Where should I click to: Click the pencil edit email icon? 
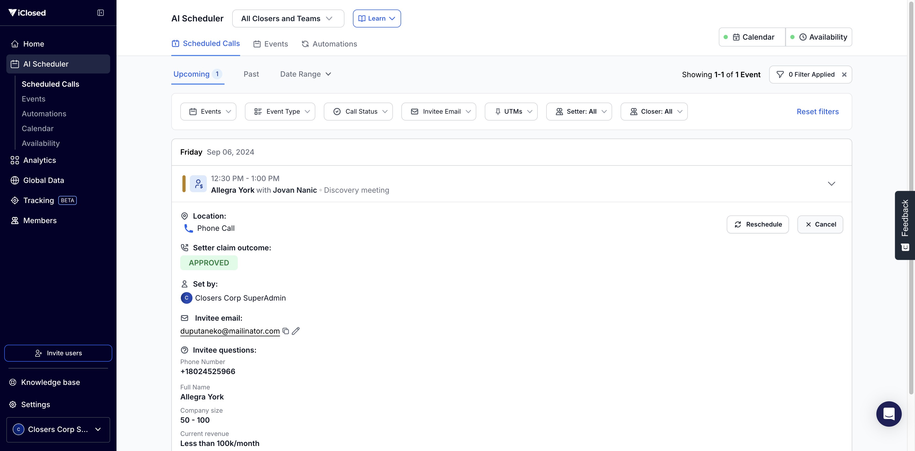[x=295, y=331]
